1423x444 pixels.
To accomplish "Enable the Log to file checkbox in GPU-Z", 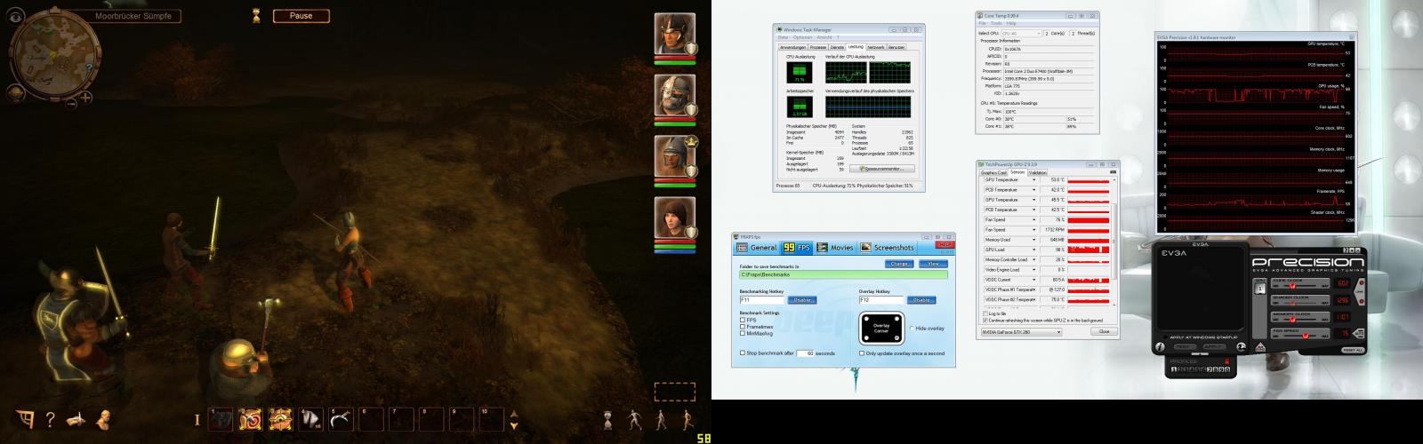I will (x=985, y=313).
